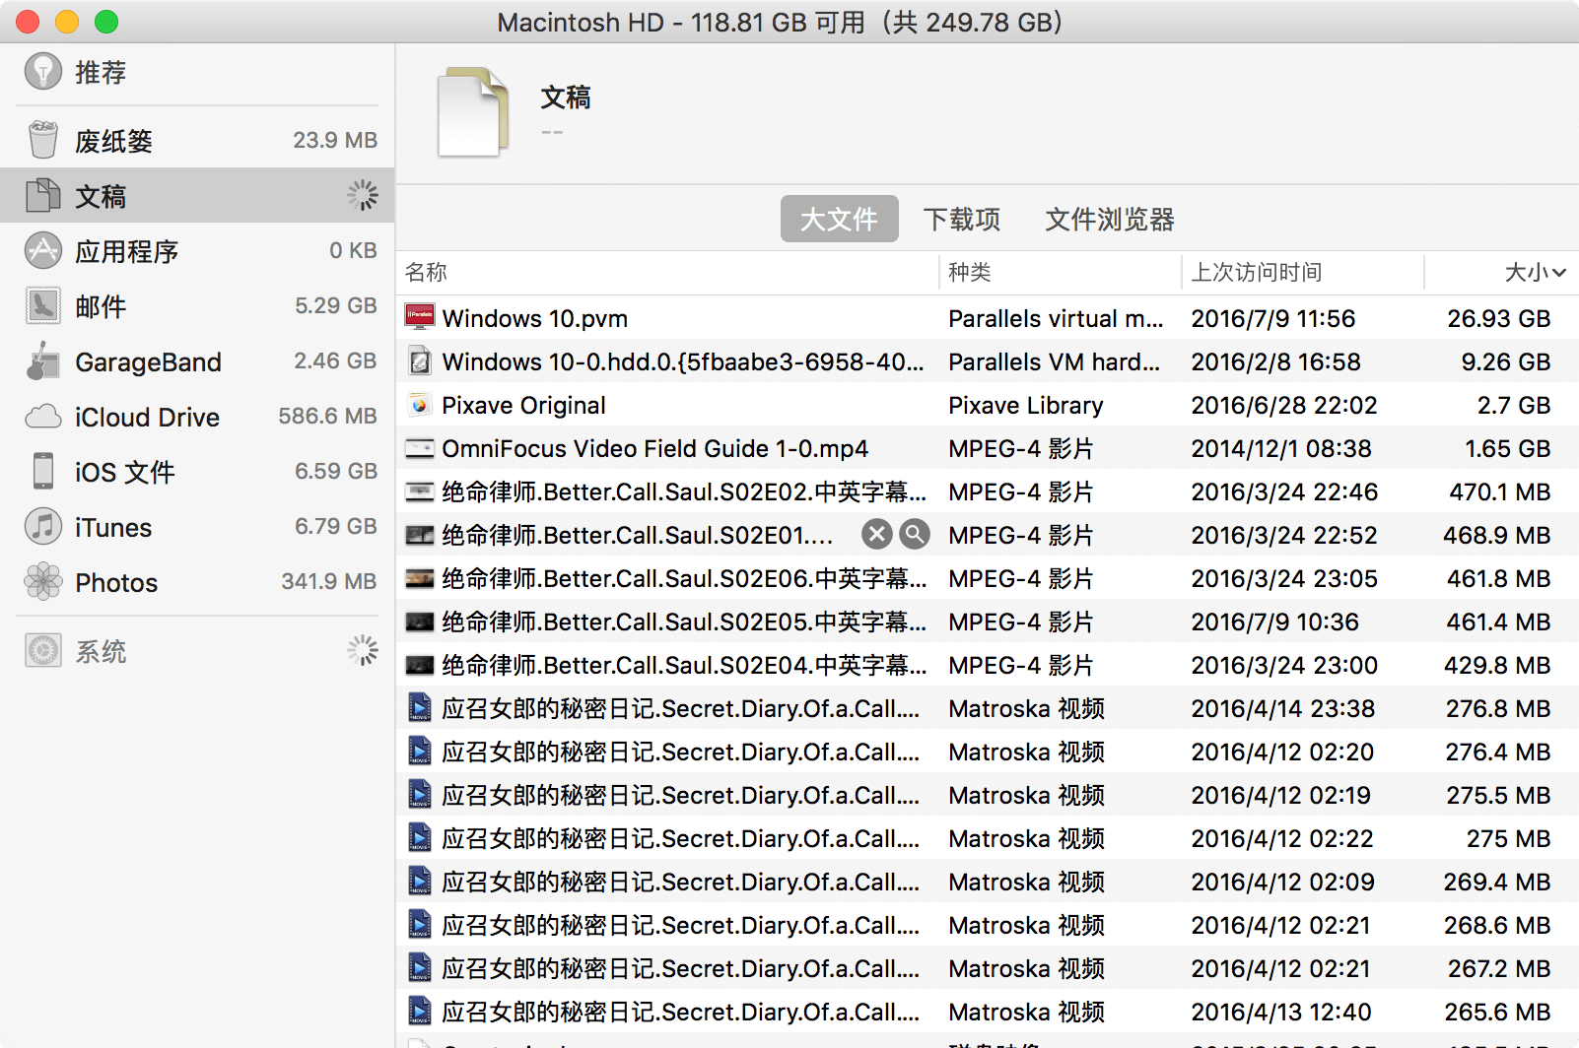Click the S02E02 video thumbnail icon

coord(420,491)
